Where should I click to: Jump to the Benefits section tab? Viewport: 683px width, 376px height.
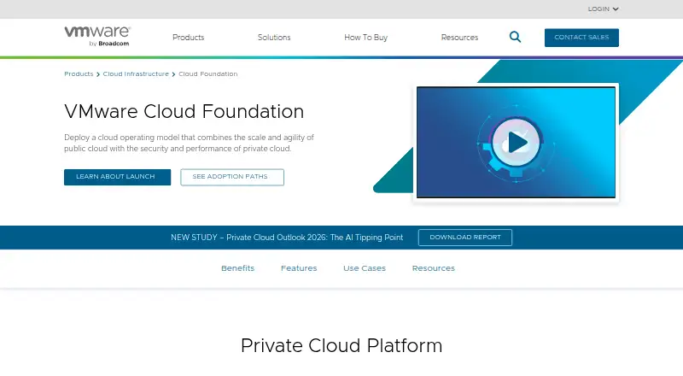(x=238, y=268)
